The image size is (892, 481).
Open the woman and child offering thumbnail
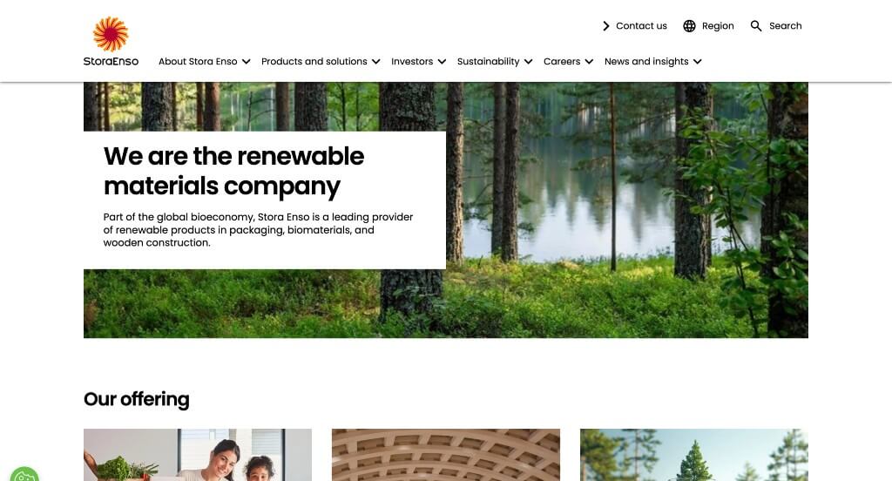(x=198, y=455)
